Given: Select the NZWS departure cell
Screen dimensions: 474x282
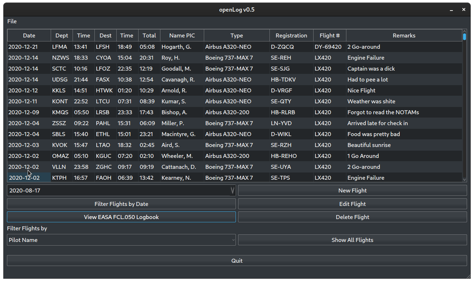Looking at the screenshot, I should point(62,57).
